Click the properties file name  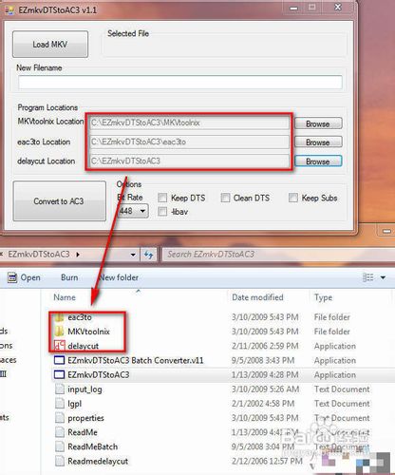tap(85, 418)
